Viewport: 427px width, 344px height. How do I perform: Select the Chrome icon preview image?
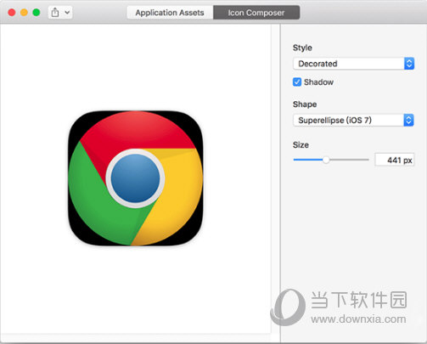pyautogui.click(x=136, y=178)
